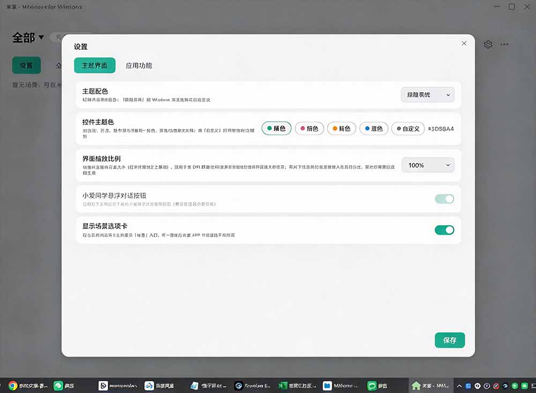Close the 设置 dialog with the X
The image size is (536, 393).
(x=464, y=43)
